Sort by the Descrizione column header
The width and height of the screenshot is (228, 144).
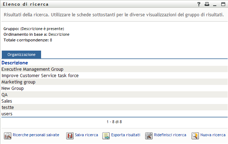pyautogui.click(x=15, y=63)
